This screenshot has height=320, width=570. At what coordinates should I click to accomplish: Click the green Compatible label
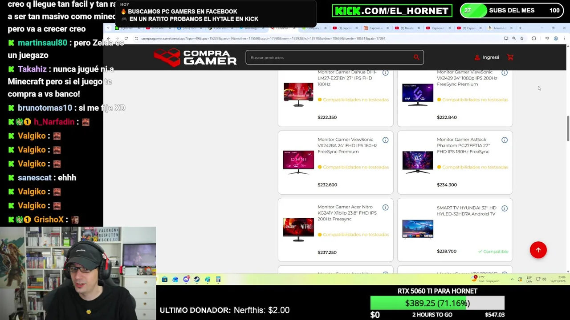(x=493, y=252)
